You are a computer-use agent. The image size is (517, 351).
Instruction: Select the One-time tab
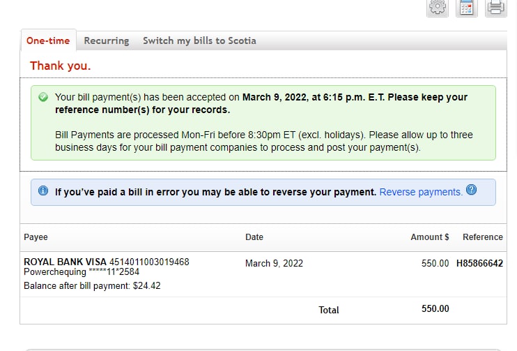[48, 40]
